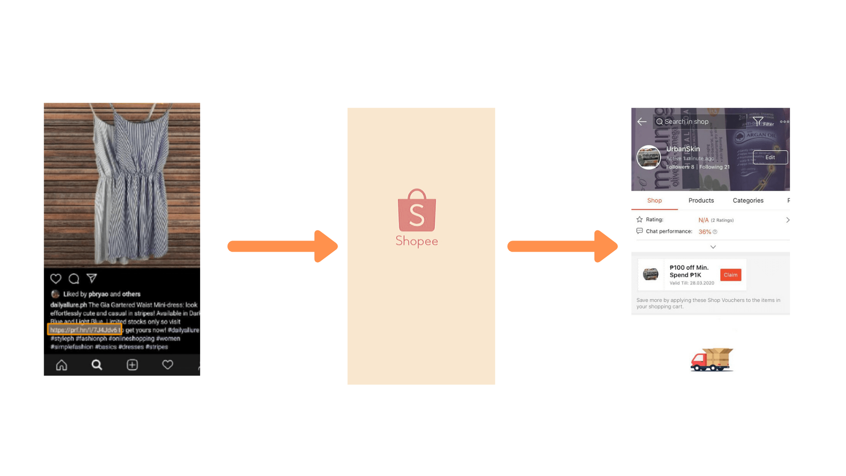Click the star rating icon for shop
The height and width of the screenshot is (476, 846).
pos(638,219)
